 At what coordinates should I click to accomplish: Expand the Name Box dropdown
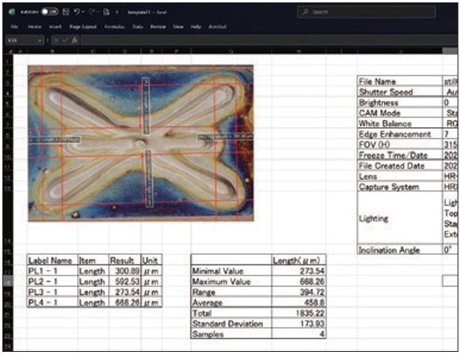[40, 40]
